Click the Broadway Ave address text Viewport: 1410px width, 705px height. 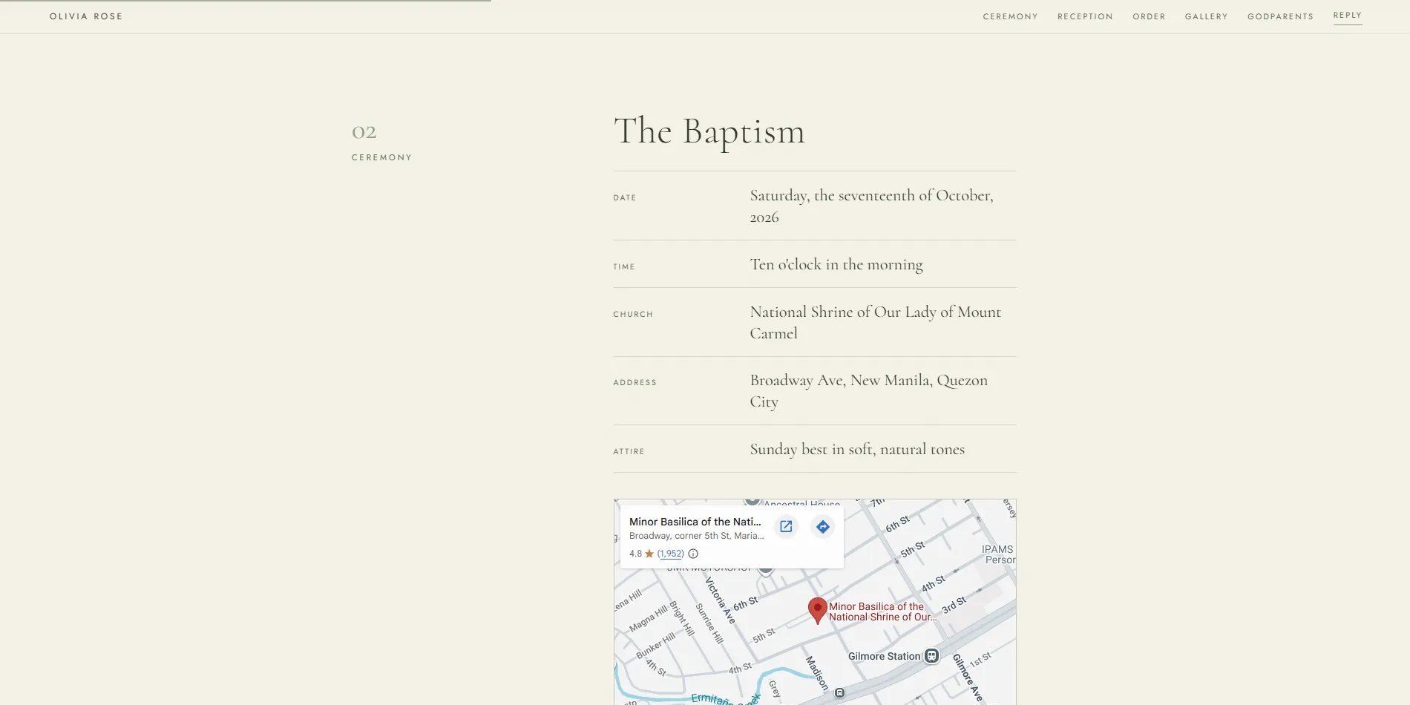(x=868, y=390)
